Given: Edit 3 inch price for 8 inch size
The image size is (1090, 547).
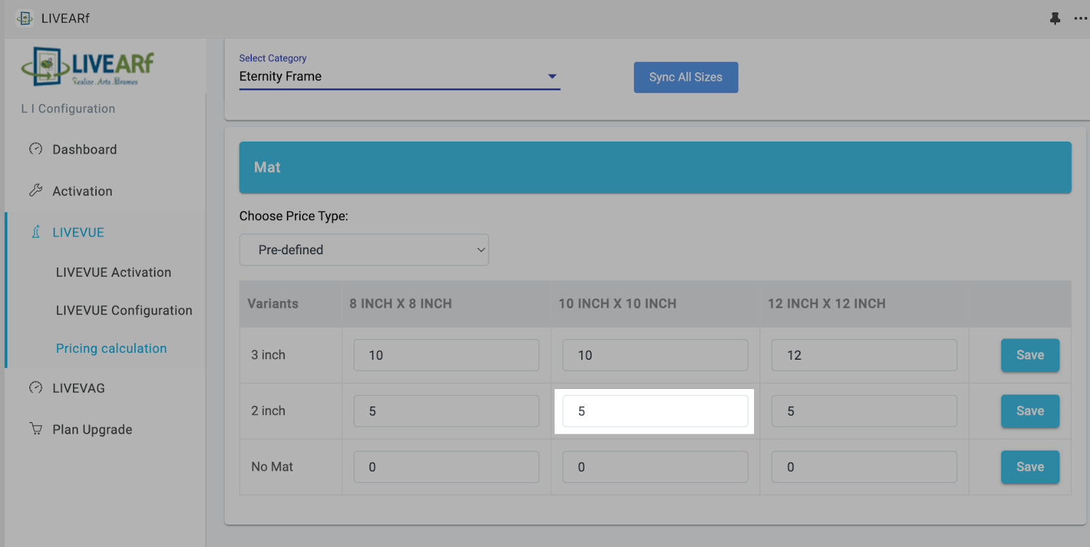Looking at the screenshot, I should click(446, 355).
